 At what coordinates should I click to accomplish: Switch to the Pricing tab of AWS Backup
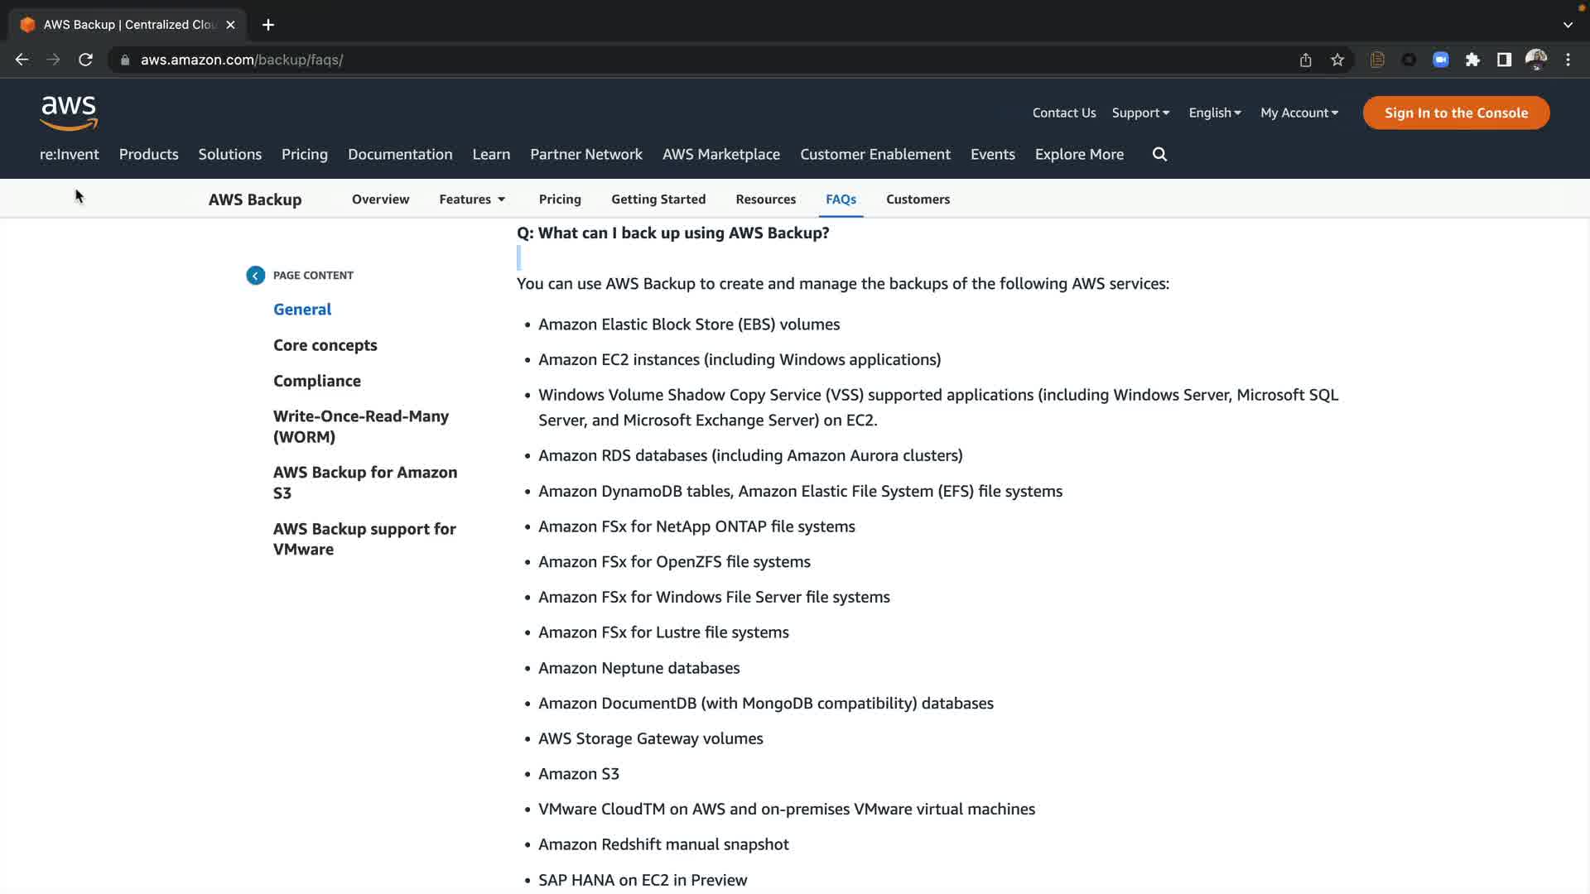[x=560, y=199]
